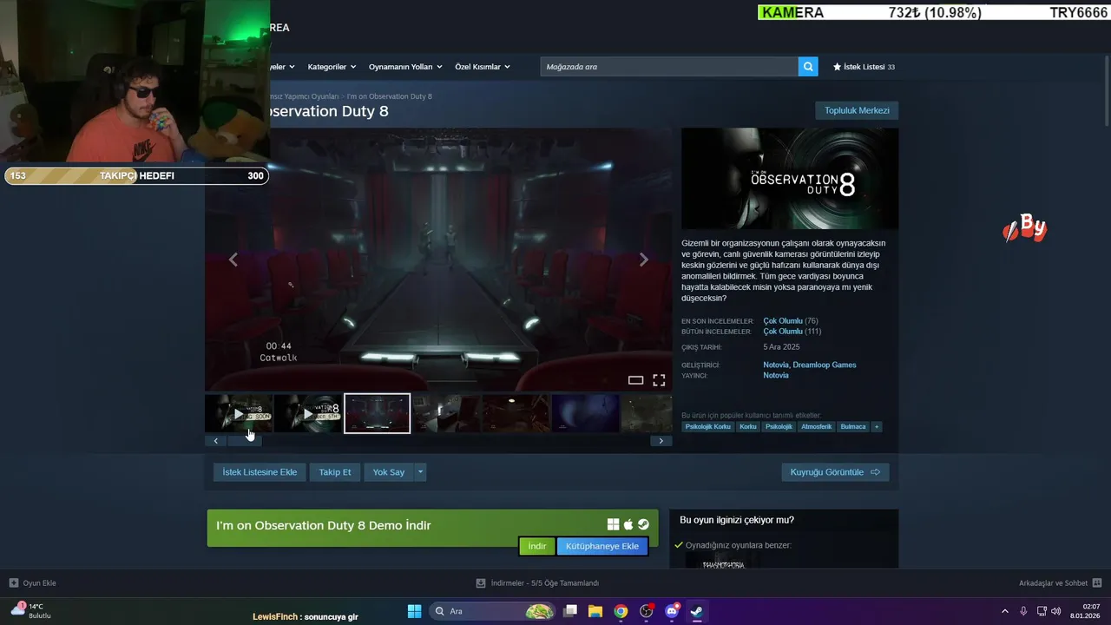Open Windows Start menu
Viewport: 1111px width, 625px height.
pyautogui.click(x=414, y=611)
